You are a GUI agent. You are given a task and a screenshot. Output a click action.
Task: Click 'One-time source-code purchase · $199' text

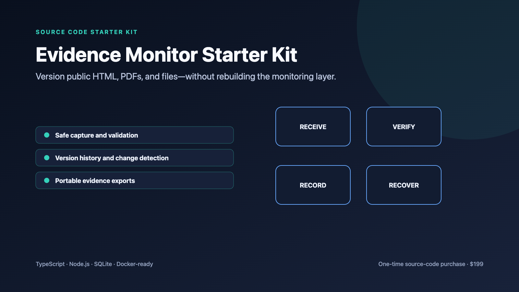click(431, 264)
